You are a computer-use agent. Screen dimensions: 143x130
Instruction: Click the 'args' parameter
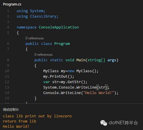pyautogui.click(x=112, y=60)
